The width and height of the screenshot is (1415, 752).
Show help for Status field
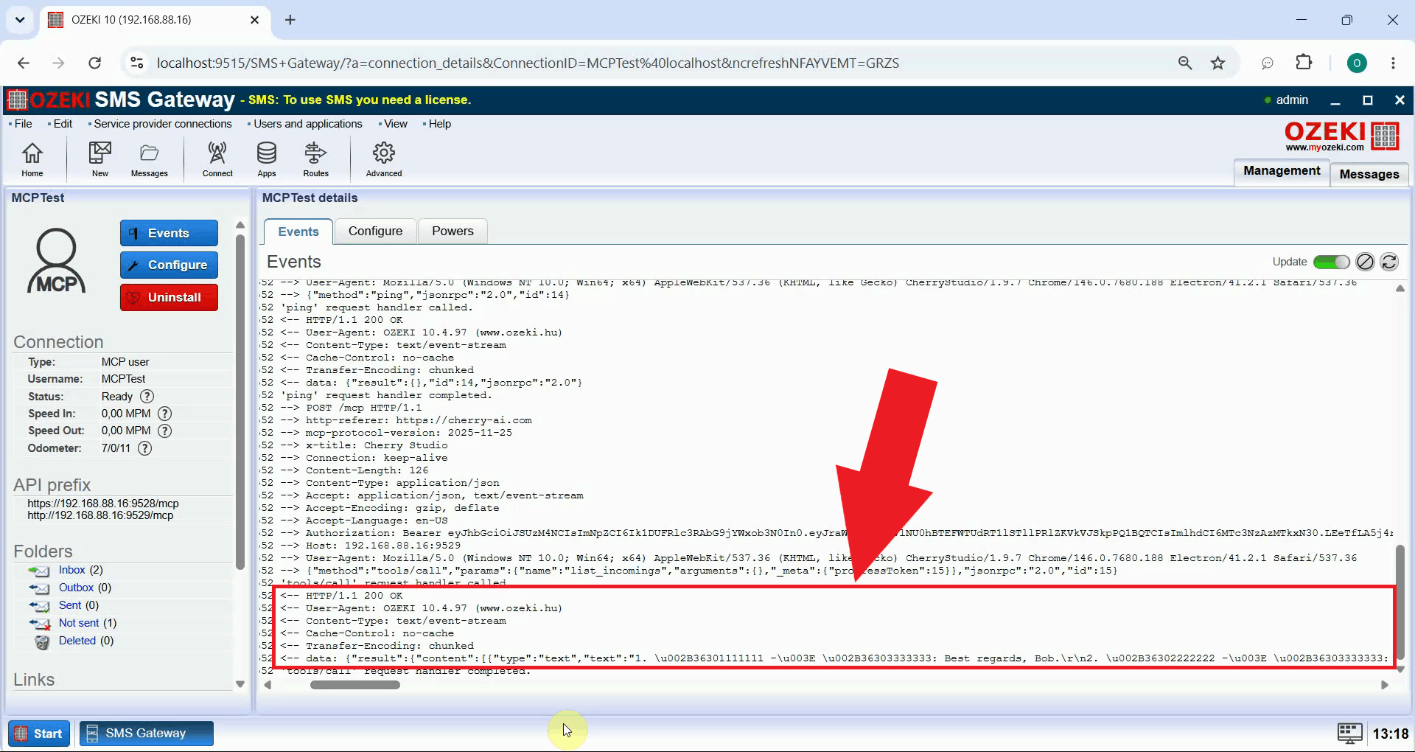tap(147, 397)
